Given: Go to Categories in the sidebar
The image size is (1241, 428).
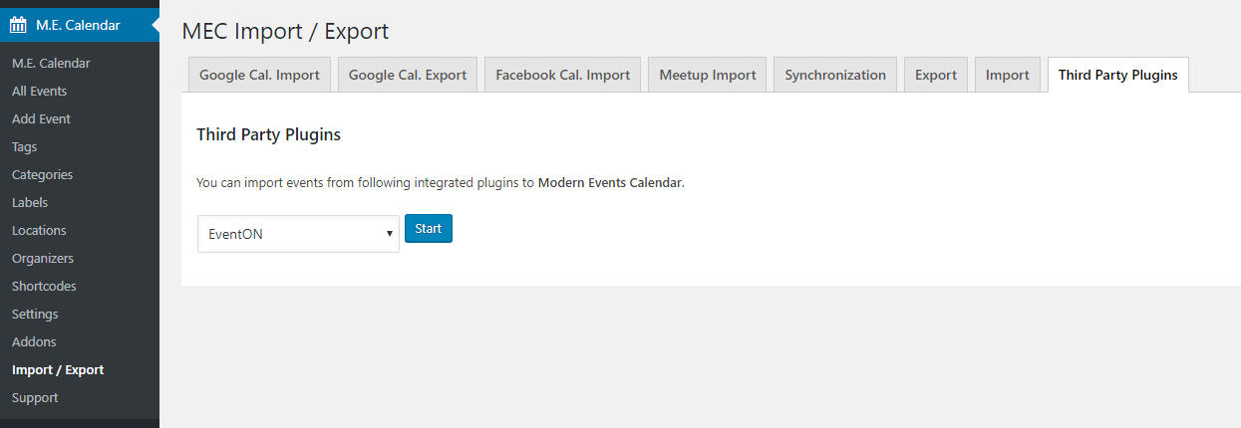Looking at the screenshot, I should 42,174.
